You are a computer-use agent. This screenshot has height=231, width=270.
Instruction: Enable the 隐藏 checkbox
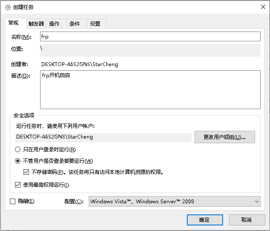[x=12, y=201]
